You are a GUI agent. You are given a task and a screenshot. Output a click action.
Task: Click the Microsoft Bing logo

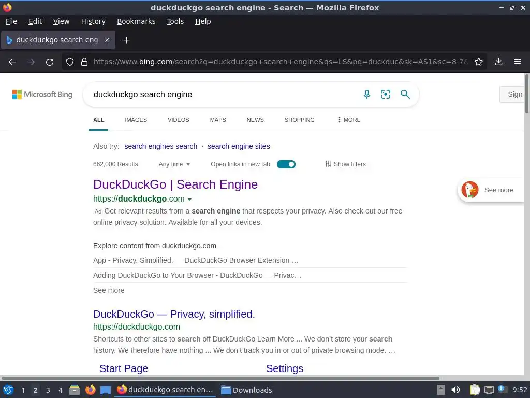point(42,94)
